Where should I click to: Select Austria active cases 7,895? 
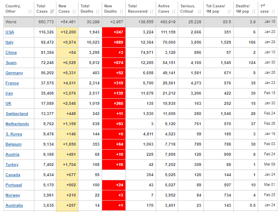click(170, 155)
